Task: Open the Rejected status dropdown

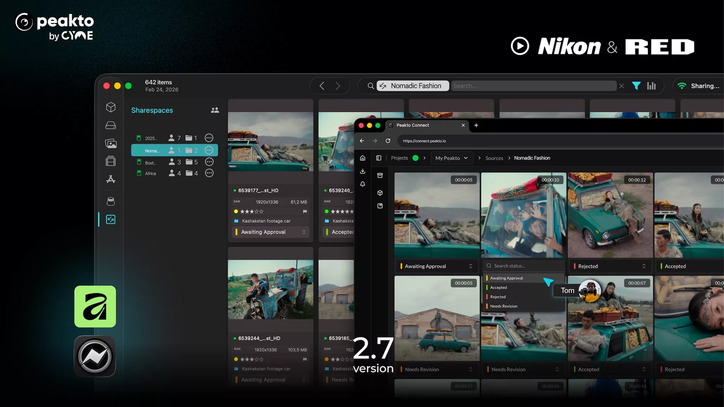Action: click(610, 266)
